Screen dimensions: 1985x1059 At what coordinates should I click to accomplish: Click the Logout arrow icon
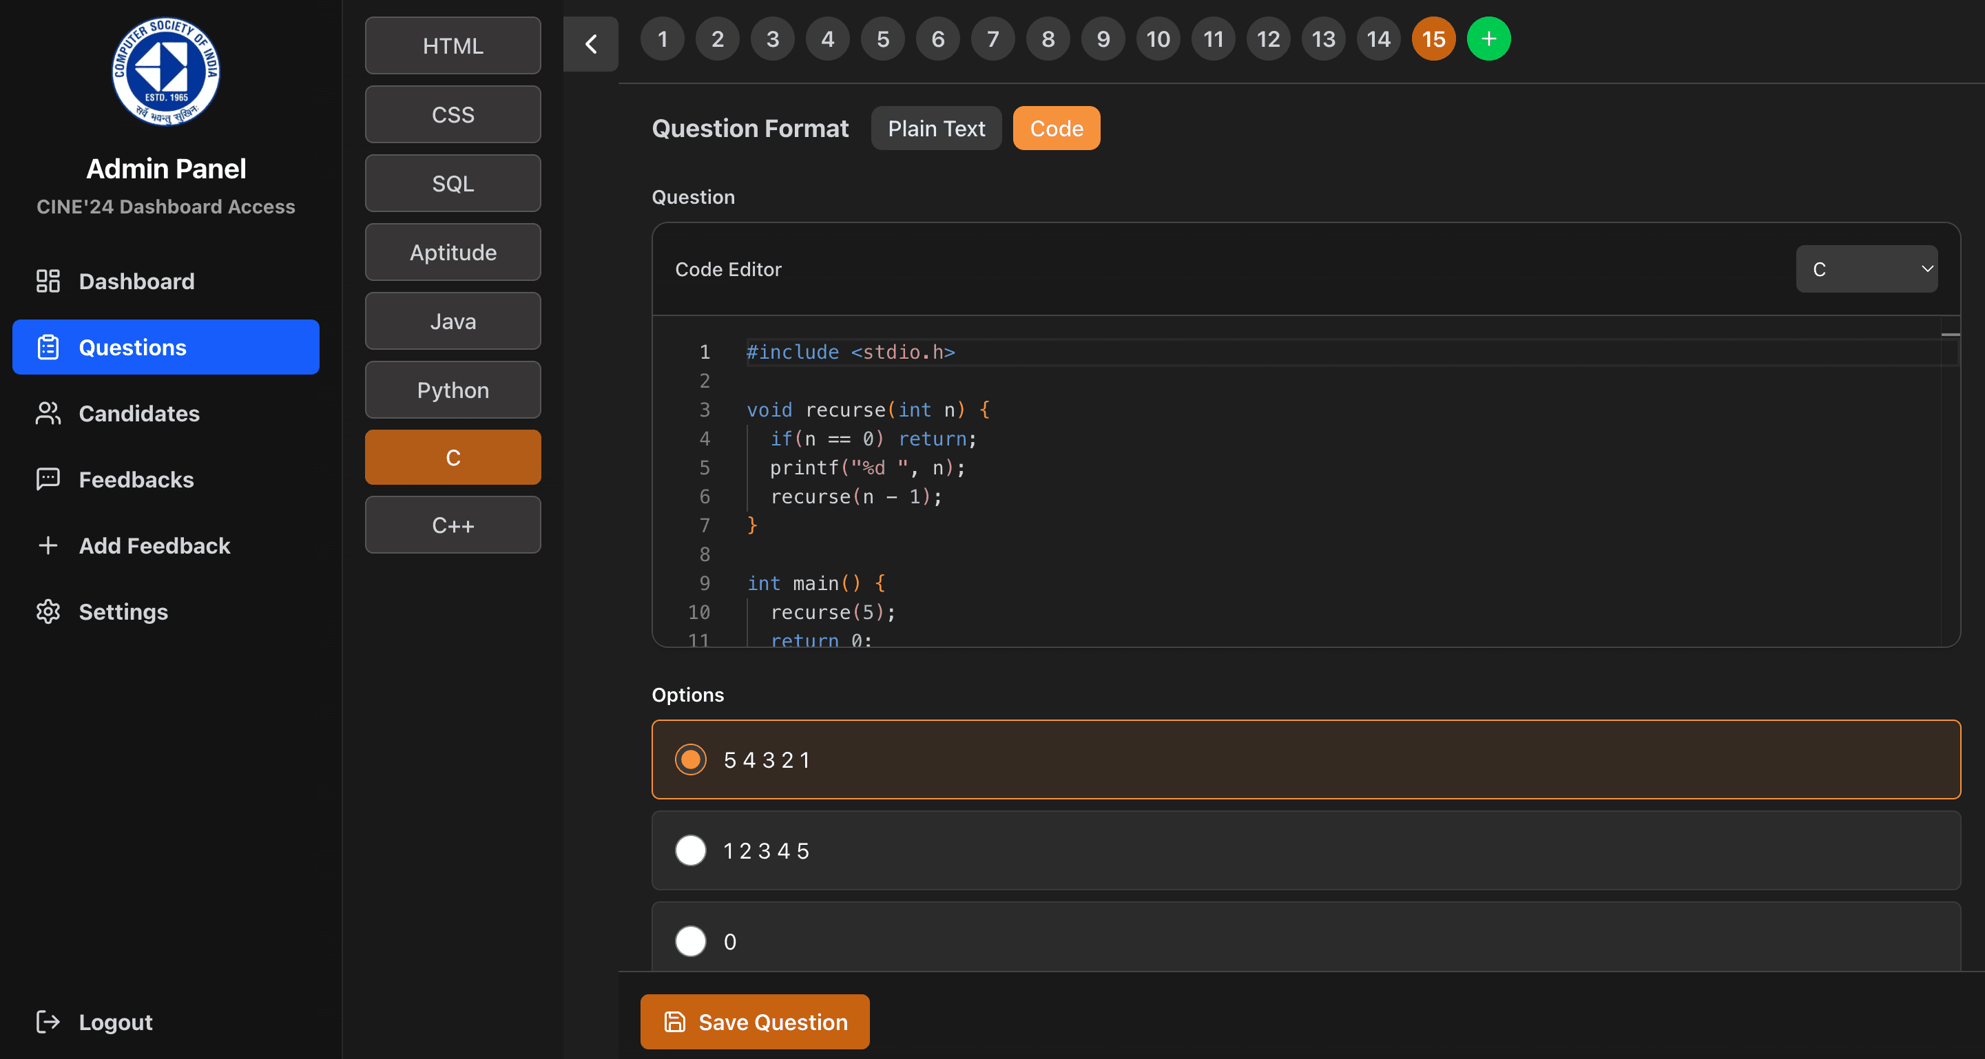48,1021
